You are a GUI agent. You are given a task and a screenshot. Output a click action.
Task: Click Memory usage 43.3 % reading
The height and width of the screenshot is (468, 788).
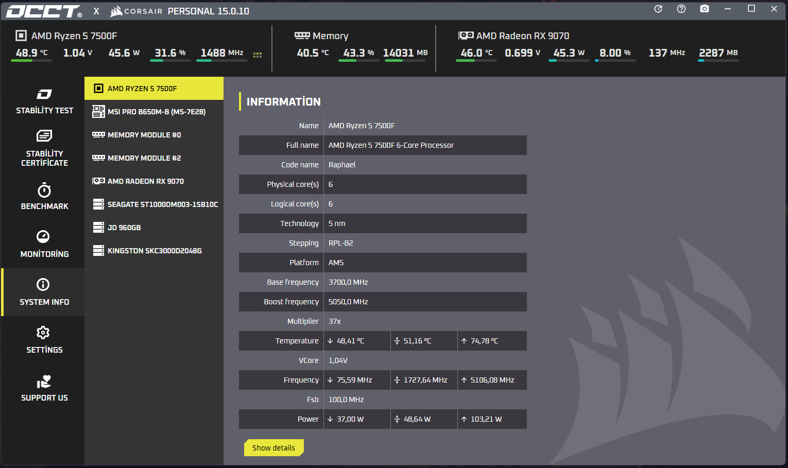[358, 53]
